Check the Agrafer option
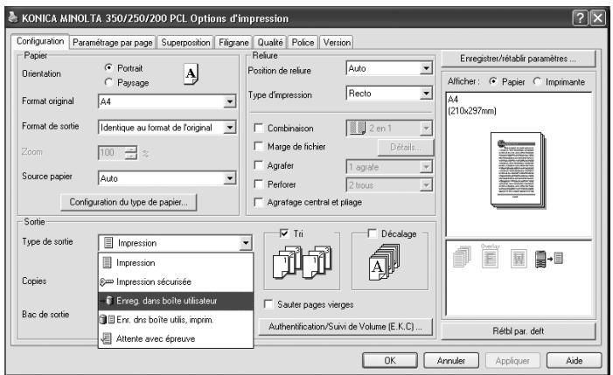The width and height of the screenshot is (613, 375). coord(259,165)
